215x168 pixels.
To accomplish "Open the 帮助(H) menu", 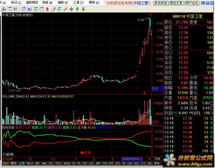I will [94, 3].
